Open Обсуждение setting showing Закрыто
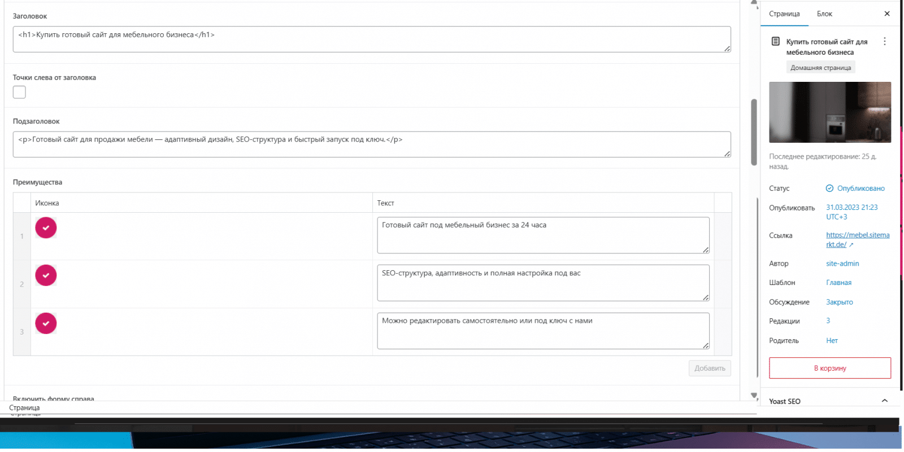This screenshot has width=904, height=452. tap(839, 302)
